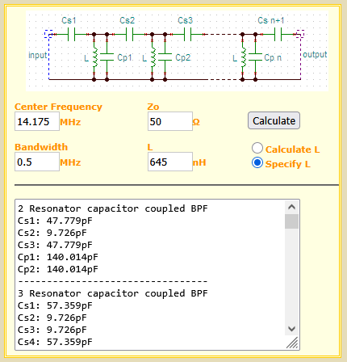The width and height of the screenshot is (347, 362).
Task: Click the textarea resize grip handle
Action: coord(293,343)
